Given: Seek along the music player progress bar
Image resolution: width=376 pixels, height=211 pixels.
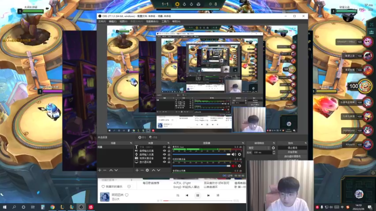Looking at the screenshot, I should click(x=197, y=201).
